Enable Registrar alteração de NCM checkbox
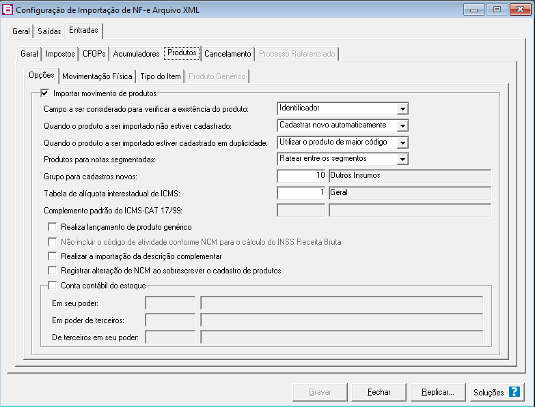Image resolution: width=535 pixels, height=407 pixels. (x=53, y=271)
